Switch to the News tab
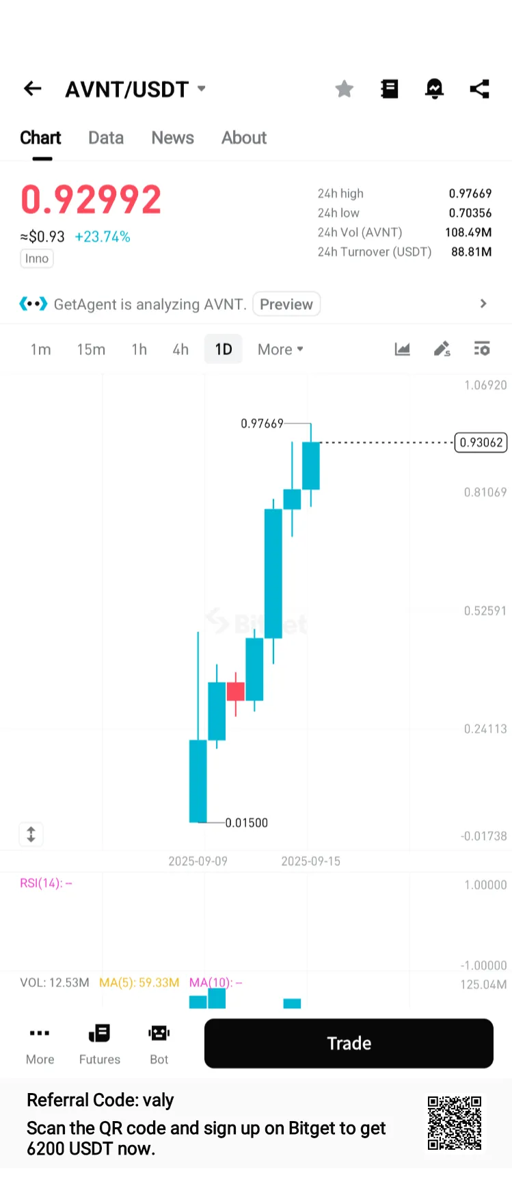This screenshot has width=512, height=1197. pyautogui.click(x=173, y=138)
